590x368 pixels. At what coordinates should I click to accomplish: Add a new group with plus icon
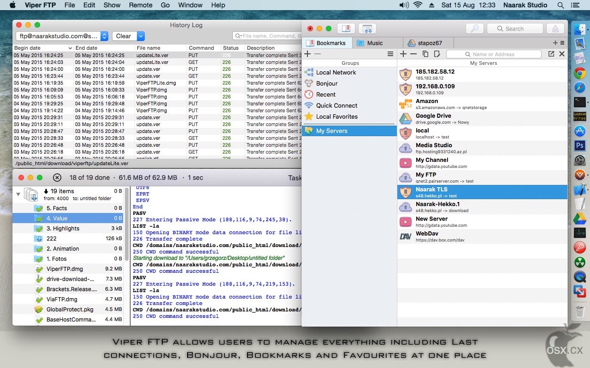307,54
